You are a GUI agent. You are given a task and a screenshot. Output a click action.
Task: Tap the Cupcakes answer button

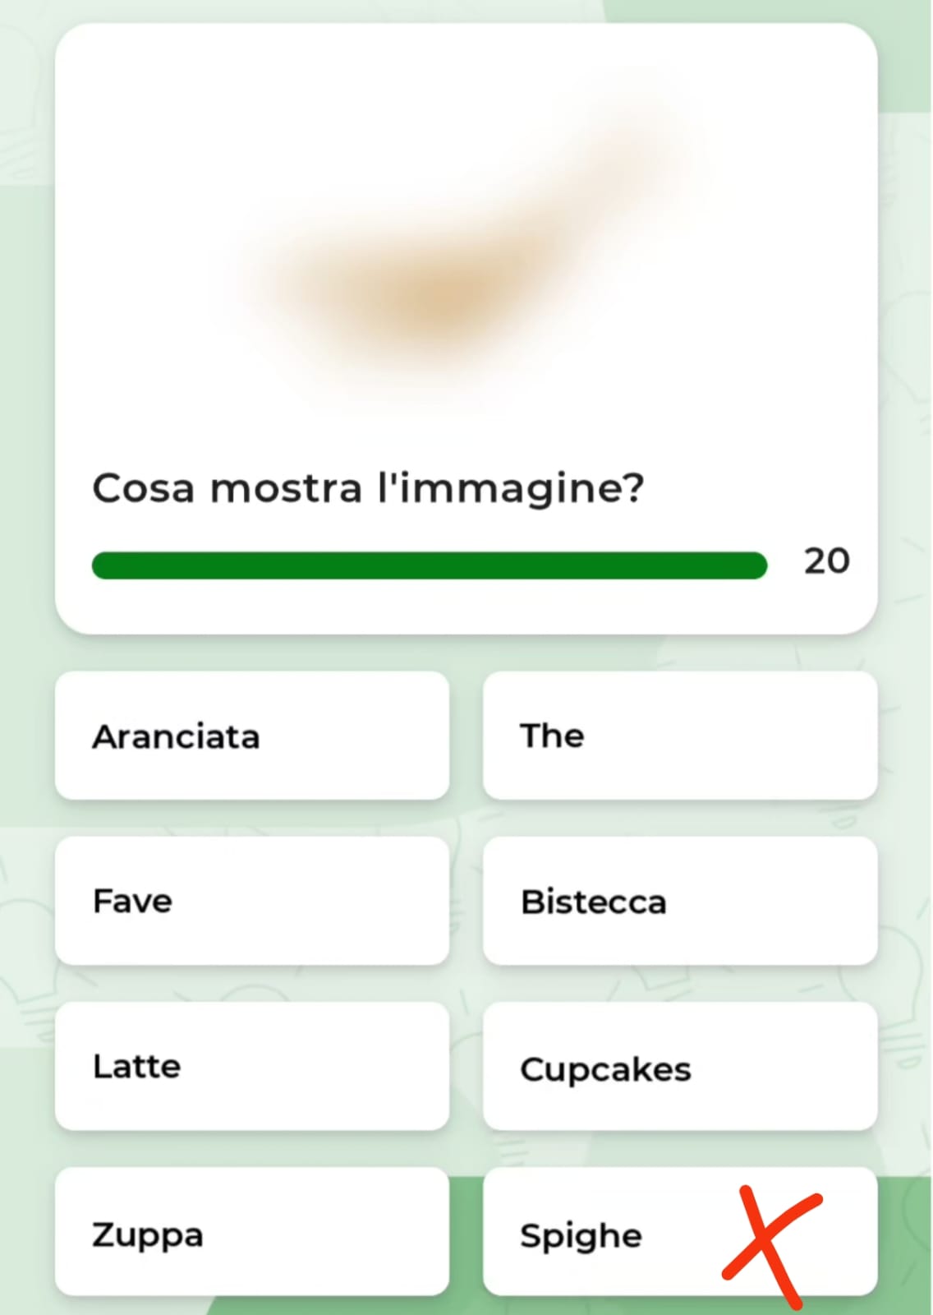tap(680, 1066)
